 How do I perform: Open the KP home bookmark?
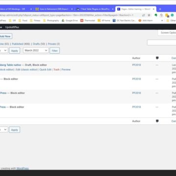point(104,21)
